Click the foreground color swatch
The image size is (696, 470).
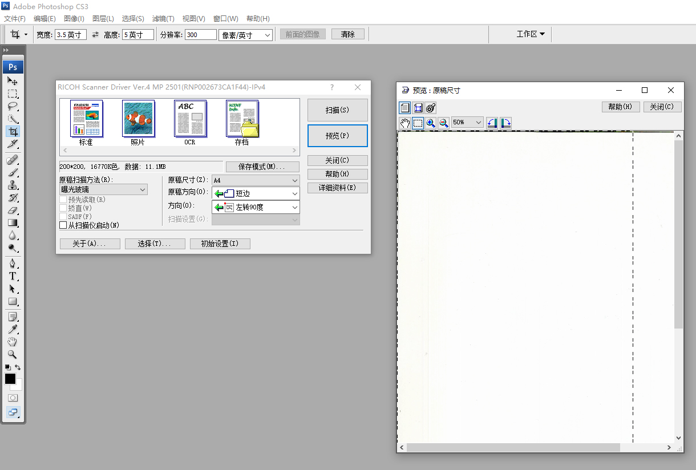(10, 379)
